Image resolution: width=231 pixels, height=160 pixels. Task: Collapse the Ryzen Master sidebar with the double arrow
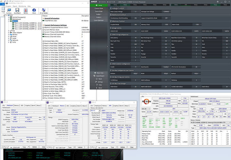point(107,46)
